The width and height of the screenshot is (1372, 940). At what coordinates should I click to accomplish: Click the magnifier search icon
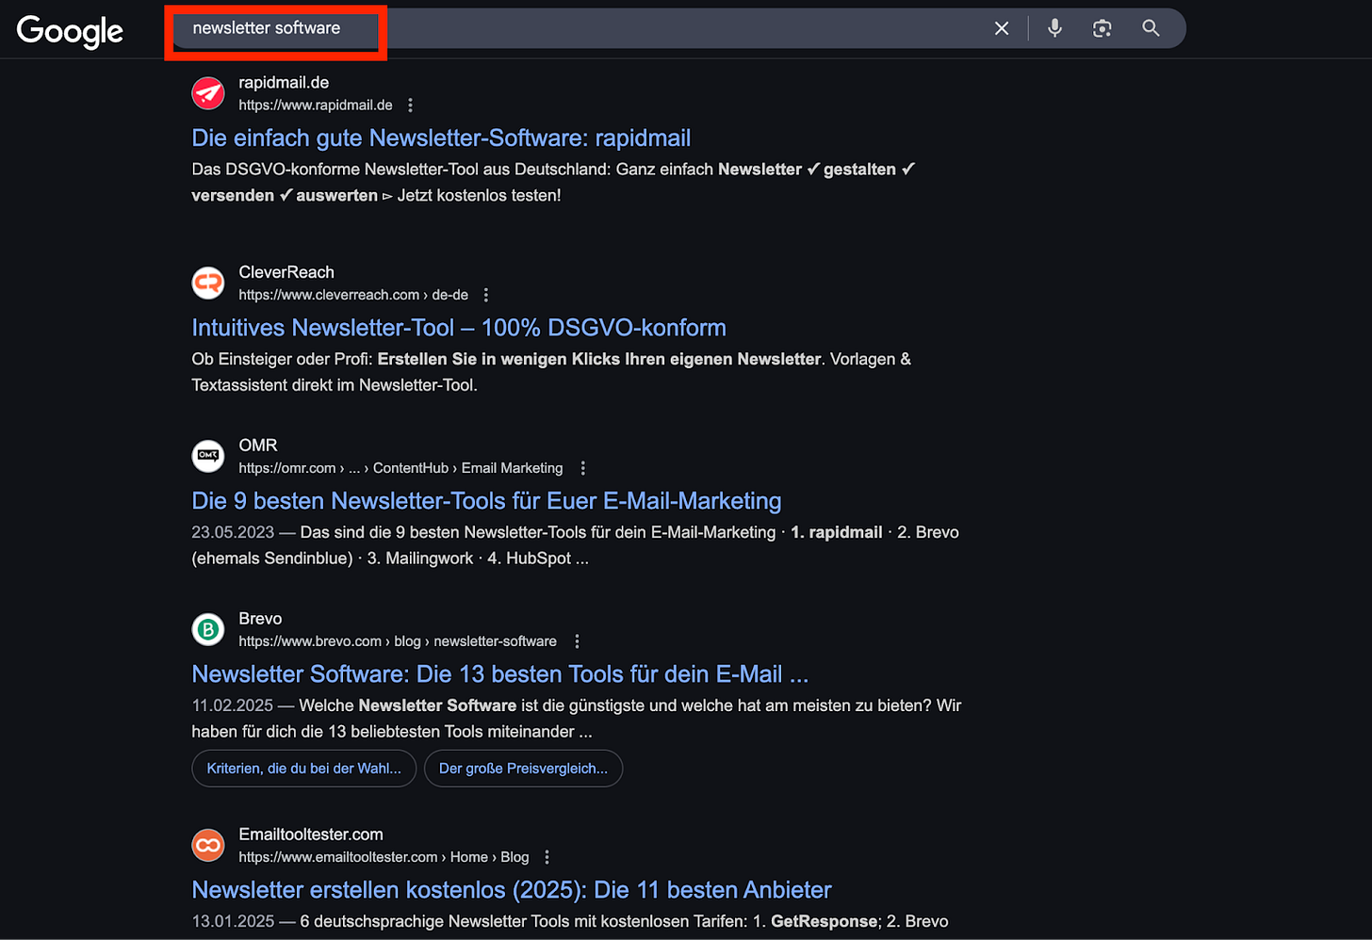click(x=1151, y=28)
